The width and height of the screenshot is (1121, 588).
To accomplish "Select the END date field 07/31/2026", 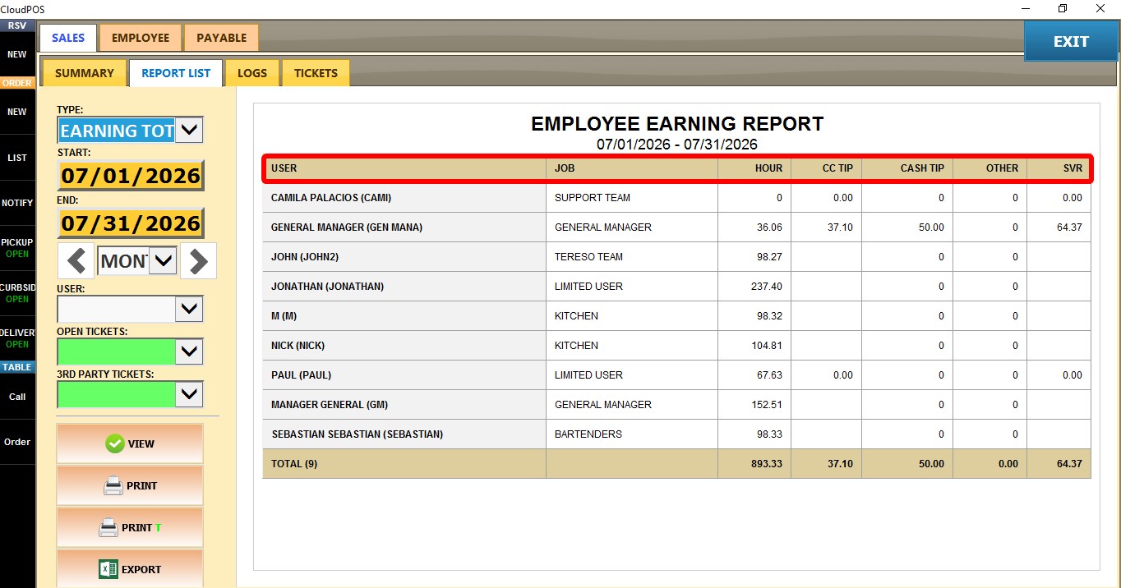I will coord(131,223).
